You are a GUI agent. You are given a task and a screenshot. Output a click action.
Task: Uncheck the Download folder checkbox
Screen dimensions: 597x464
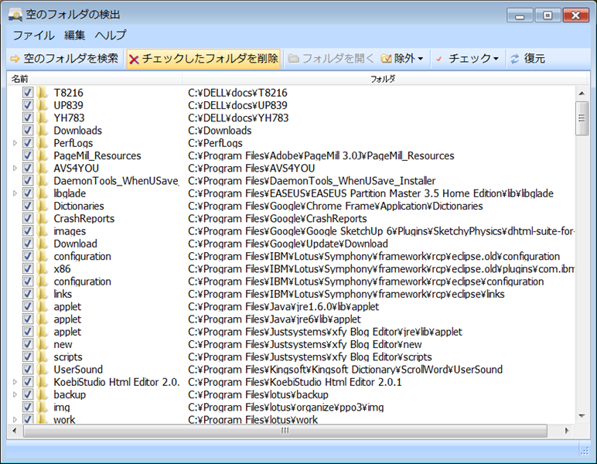pos(28,244)
